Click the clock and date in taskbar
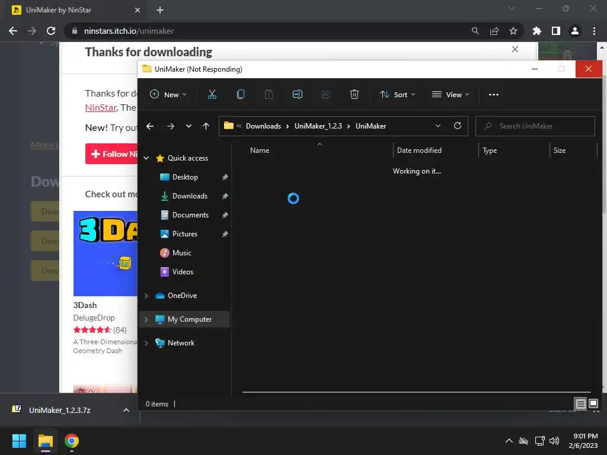Viewport: 607px width, 455px height. click(x=583, y=441)
